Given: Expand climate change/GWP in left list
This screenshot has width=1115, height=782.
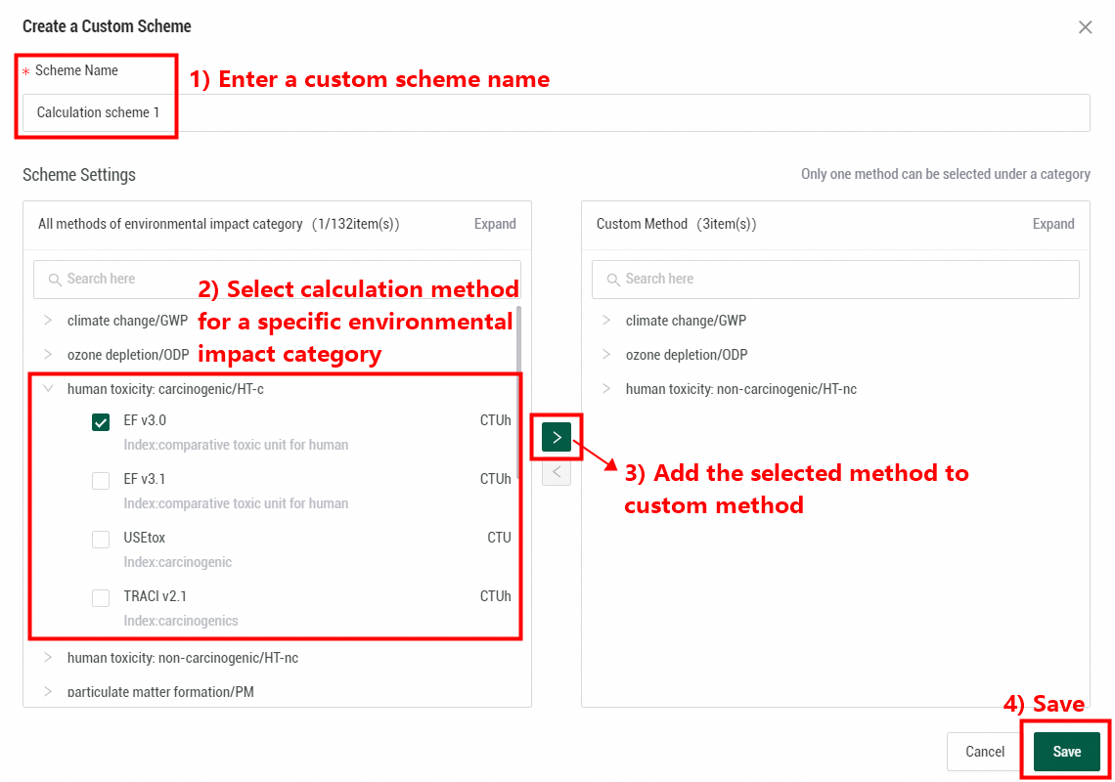Looking at the screenshot, I should point(48,321).
